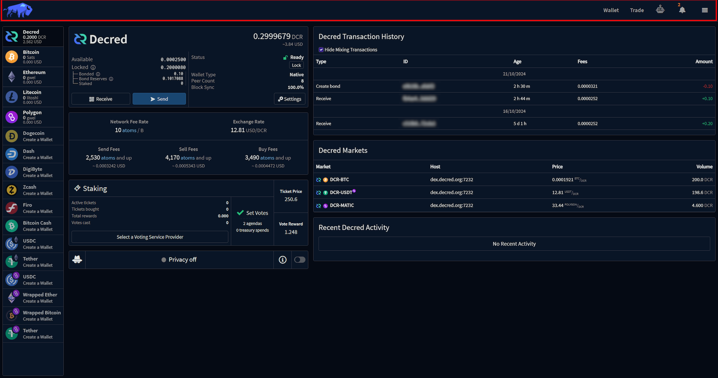Click the Bond Reserves info icon

click(x=111, y=79)
